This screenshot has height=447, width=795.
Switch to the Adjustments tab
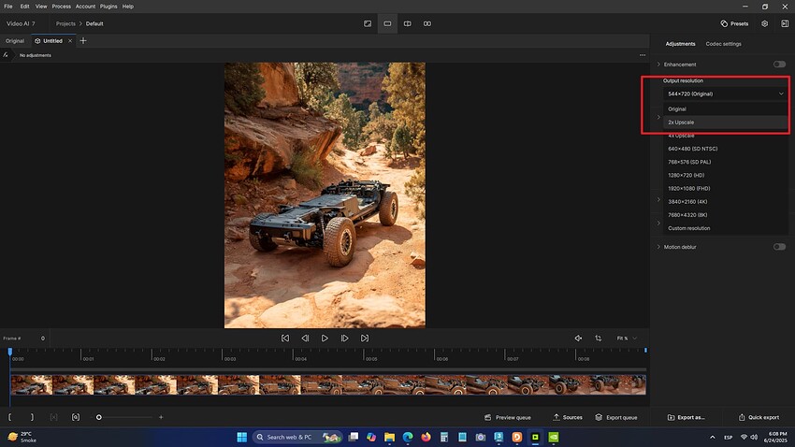point(680,44)
